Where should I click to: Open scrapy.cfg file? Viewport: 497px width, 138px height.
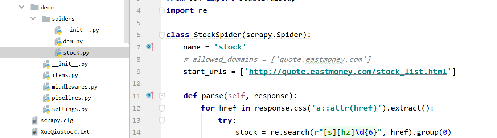tap(57, 120)
